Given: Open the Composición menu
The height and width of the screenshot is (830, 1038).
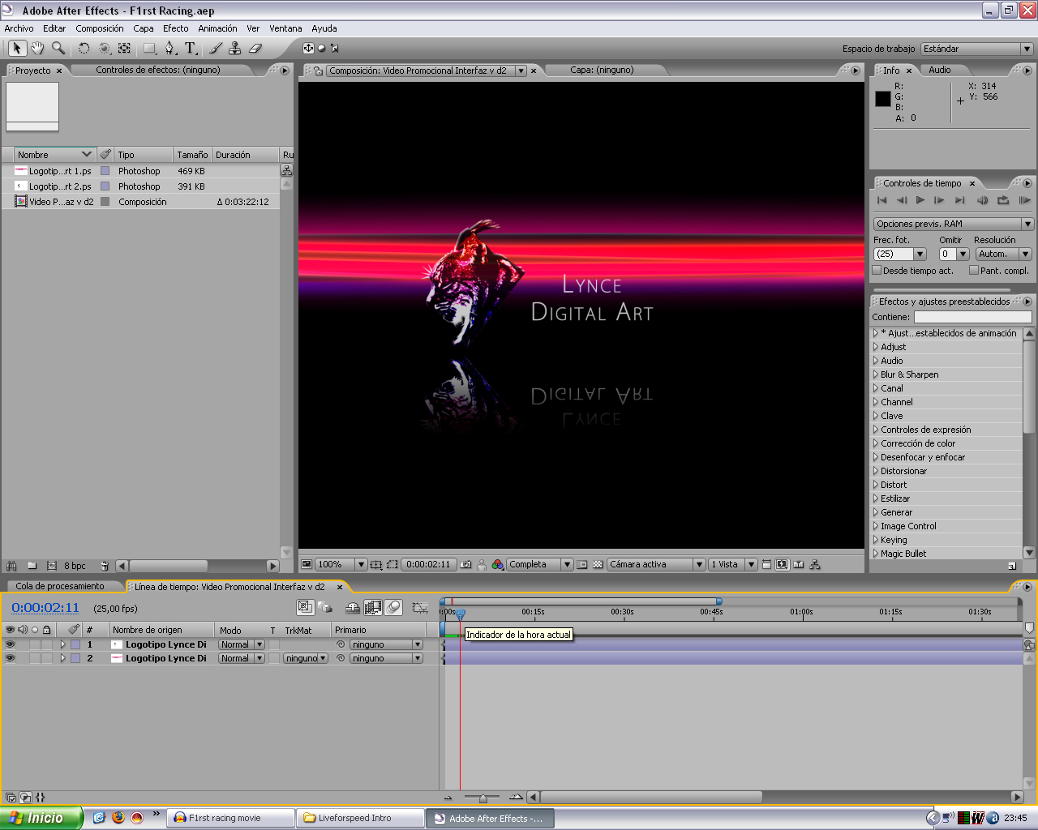Looking at the screenshot, I should (x=100, y=28).
